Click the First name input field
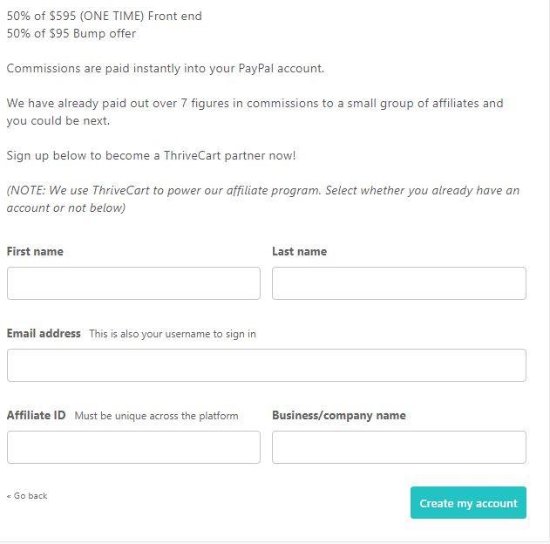 [x=133, y=283]
